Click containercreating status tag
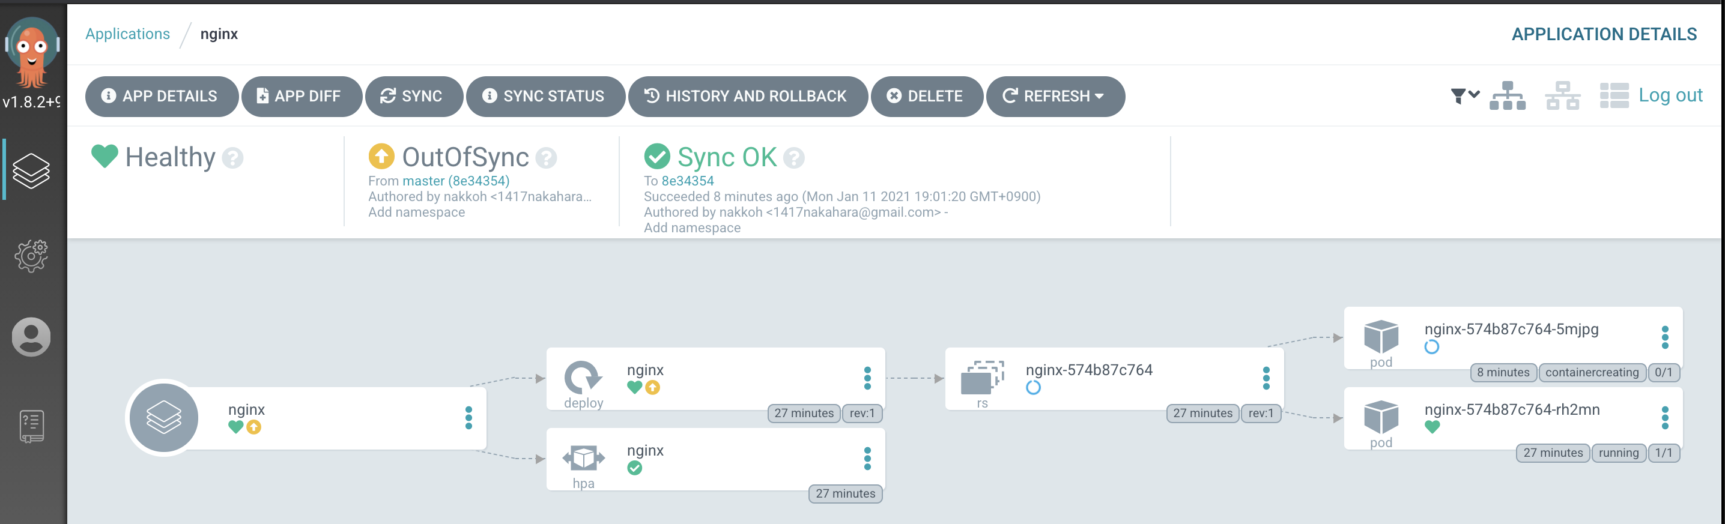 pos(1592,373)
